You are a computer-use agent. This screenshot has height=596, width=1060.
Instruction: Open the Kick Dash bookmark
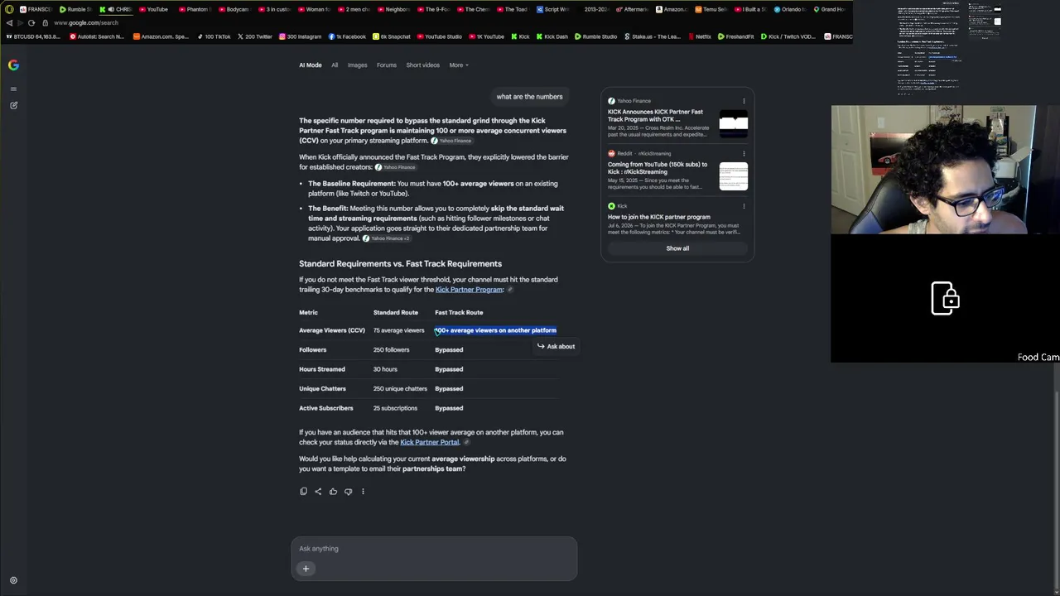click(552, 36)
